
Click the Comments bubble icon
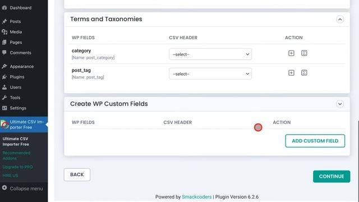(x=4, y=52)
